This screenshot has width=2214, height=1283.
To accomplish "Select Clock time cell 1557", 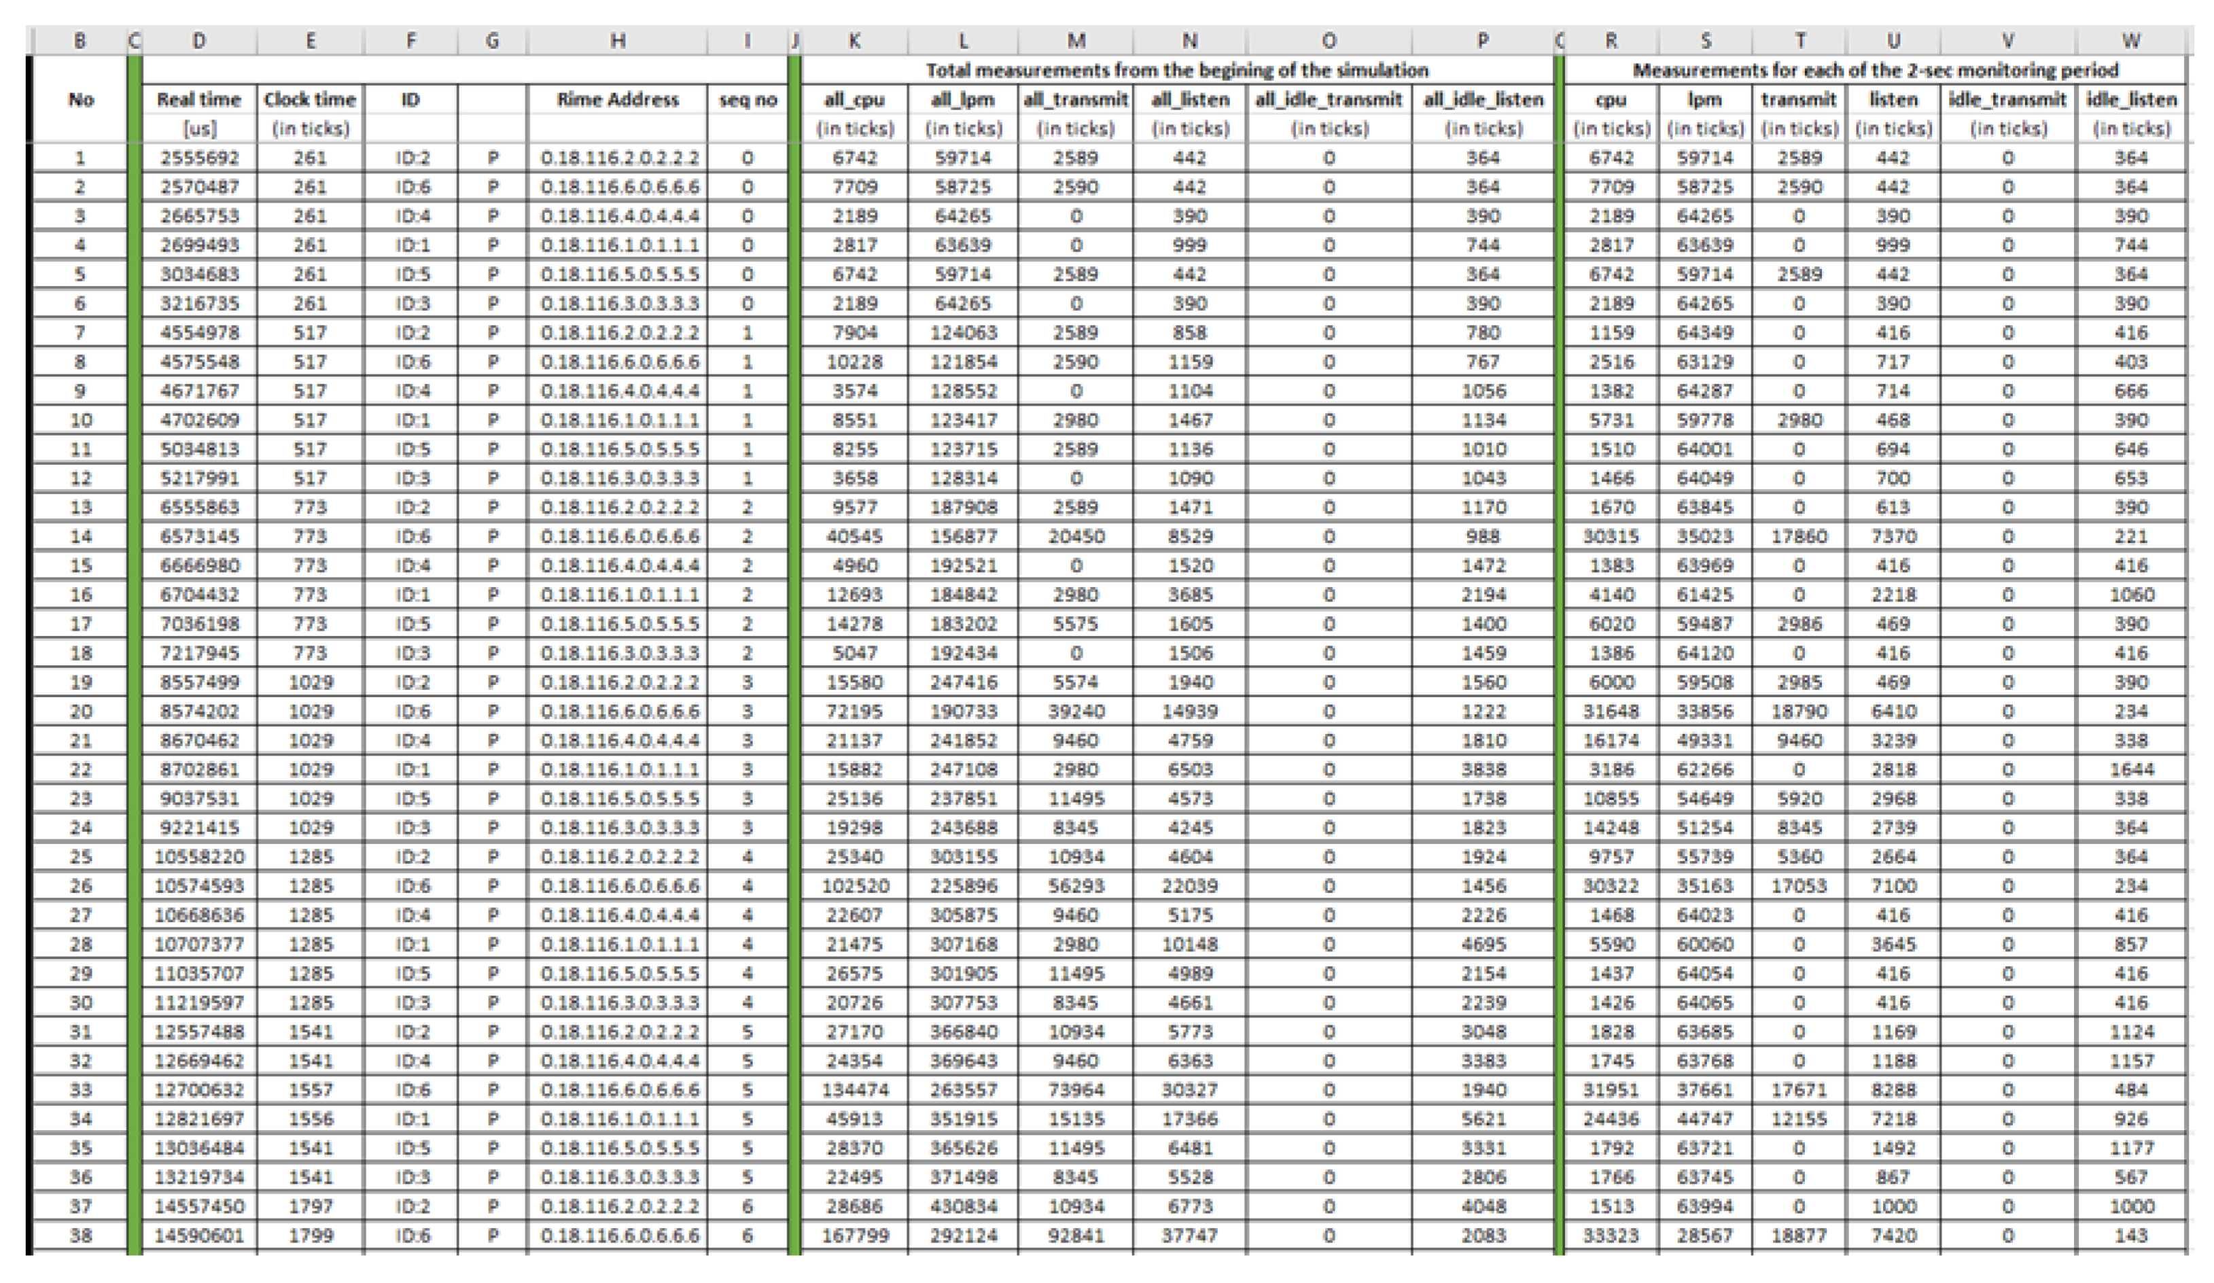I will 310,1090.
